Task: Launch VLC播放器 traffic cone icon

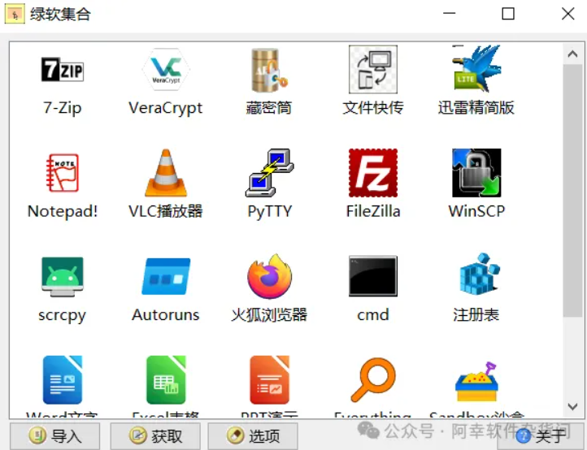Action: tap(166, 173)
